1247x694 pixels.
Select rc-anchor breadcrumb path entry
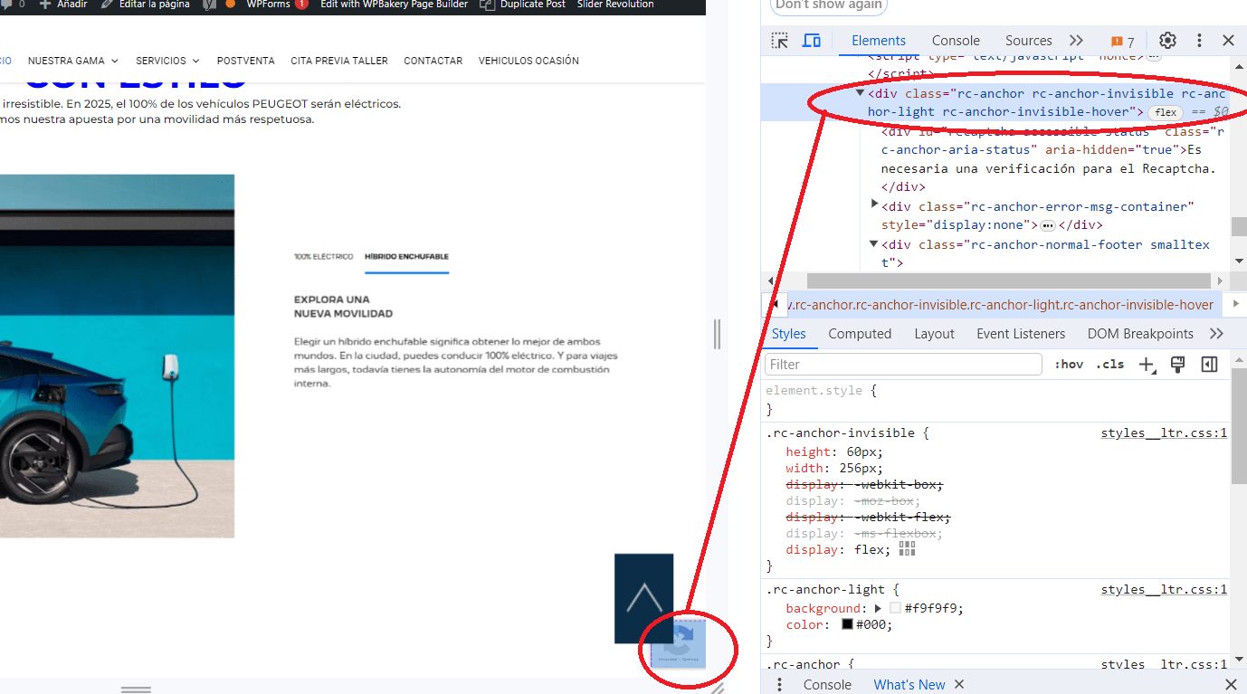point(1000,305)
